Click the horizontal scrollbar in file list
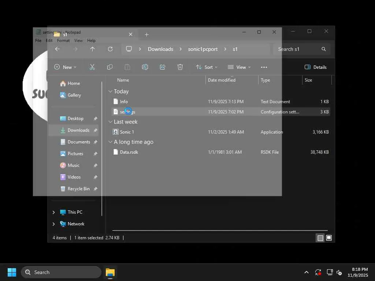 click(220, 231)
